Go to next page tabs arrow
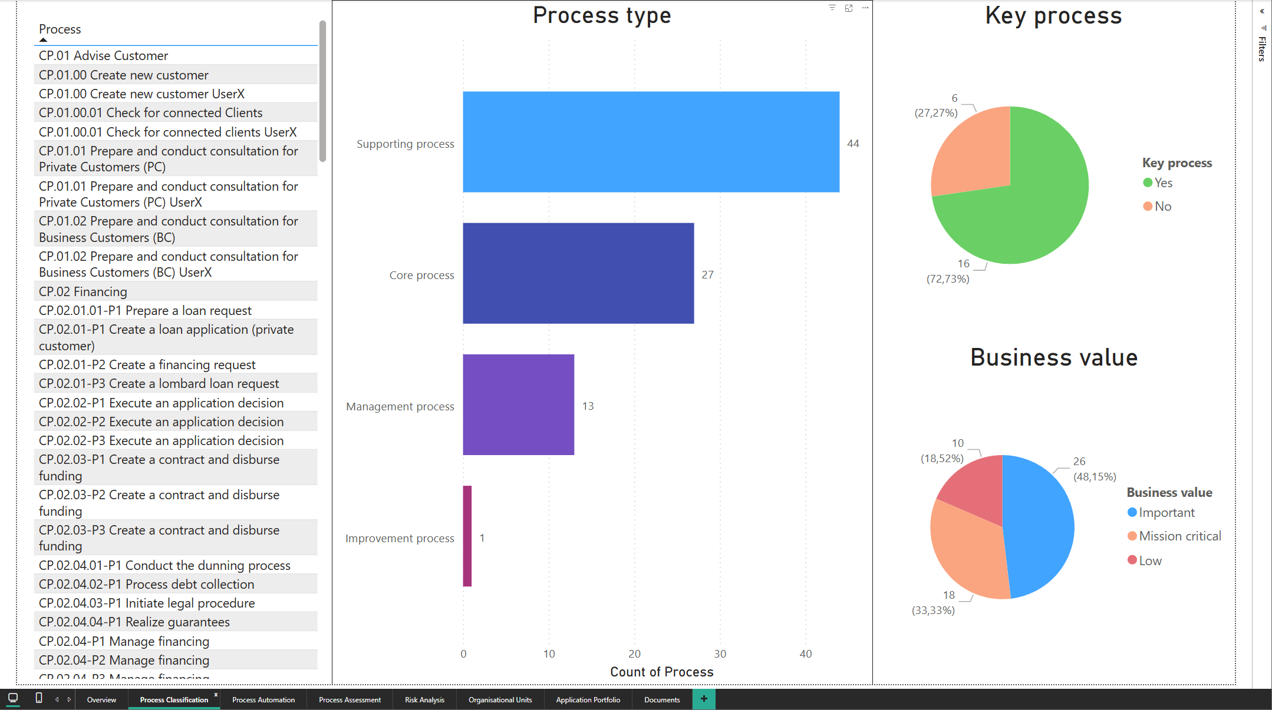This screenshot has height=710, width=1272. (x=69, y=699)
